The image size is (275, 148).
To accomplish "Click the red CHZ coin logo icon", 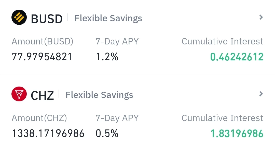I will click(19, 94).
